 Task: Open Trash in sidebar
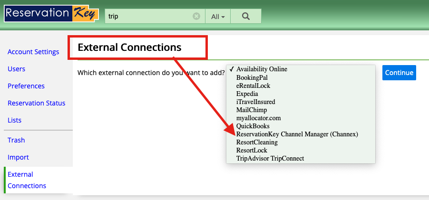tap(16, 140)
